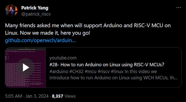
Task: Click the empty card area above youtube.com
Action: coord(114,51)
